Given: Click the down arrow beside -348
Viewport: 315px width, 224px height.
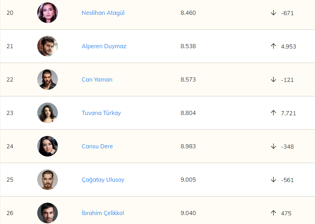Looking at the screenshot, I should (x=273, y=146).
